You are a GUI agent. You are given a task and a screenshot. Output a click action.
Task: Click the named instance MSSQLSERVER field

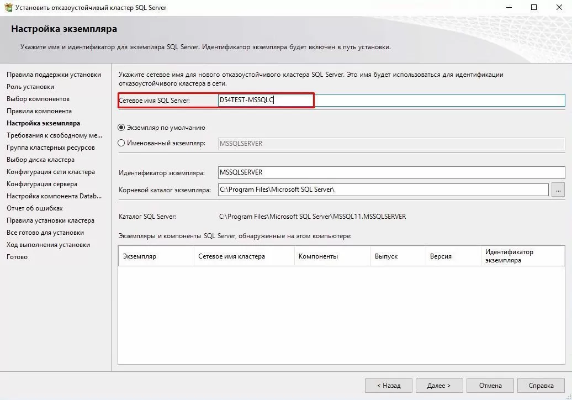coord(391,144)
